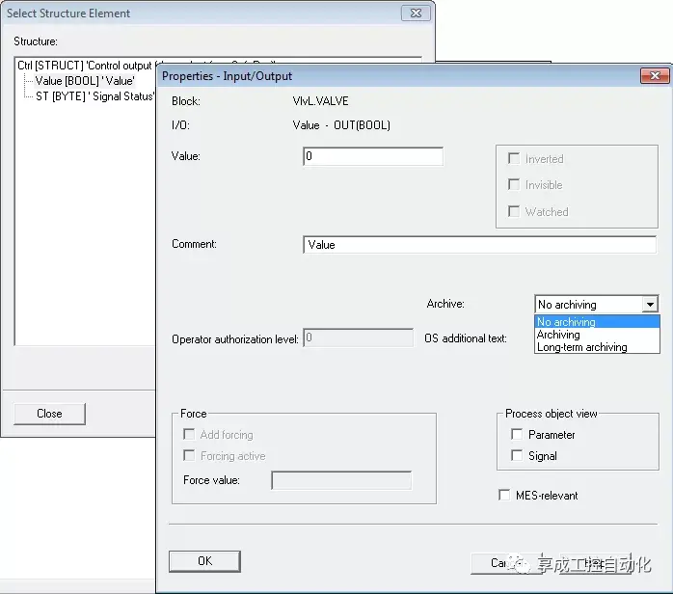Close the Properties Input/Output dialog
Viewport: 673px width, 594px height.
pyautogui.click(x=655, y=76)
